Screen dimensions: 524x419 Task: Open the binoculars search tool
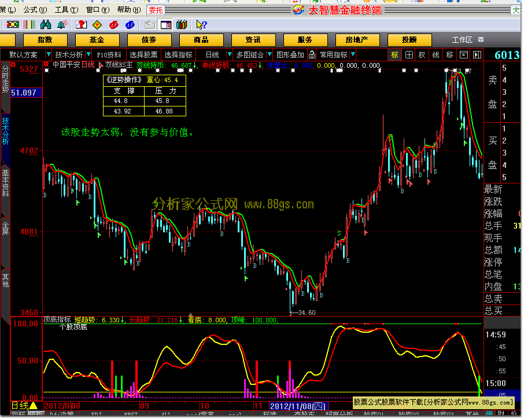[46, 24]
